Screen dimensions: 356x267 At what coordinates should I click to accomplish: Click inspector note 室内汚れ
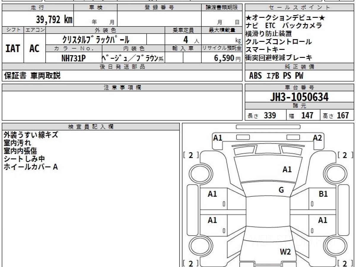pos(17,143)
